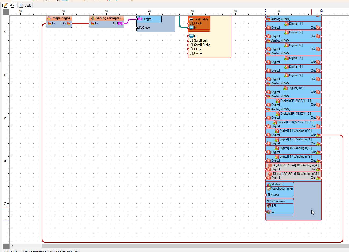Click Out pin of Digital[ 17 ]/AnalogIn[ 3 ]
This screenshot has width=349, height=252.
321,161
